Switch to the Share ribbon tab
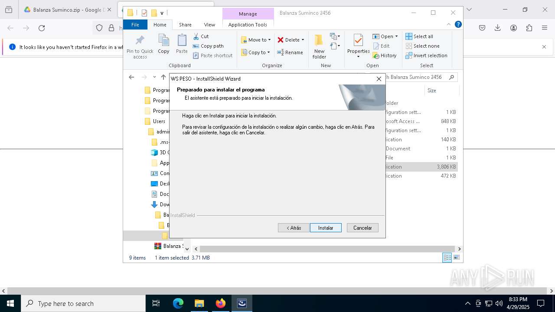This screenshot has width=555, height=312. coord(185,25)
